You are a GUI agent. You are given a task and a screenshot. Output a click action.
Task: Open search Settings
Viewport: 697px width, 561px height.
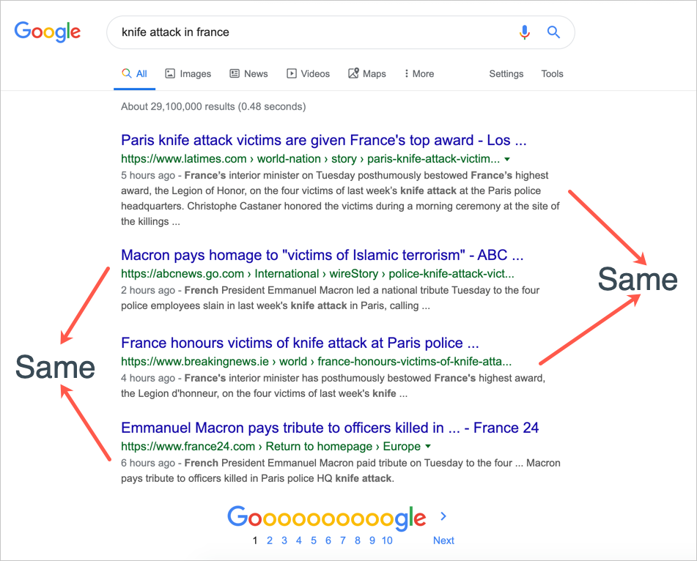click(506, 74)
